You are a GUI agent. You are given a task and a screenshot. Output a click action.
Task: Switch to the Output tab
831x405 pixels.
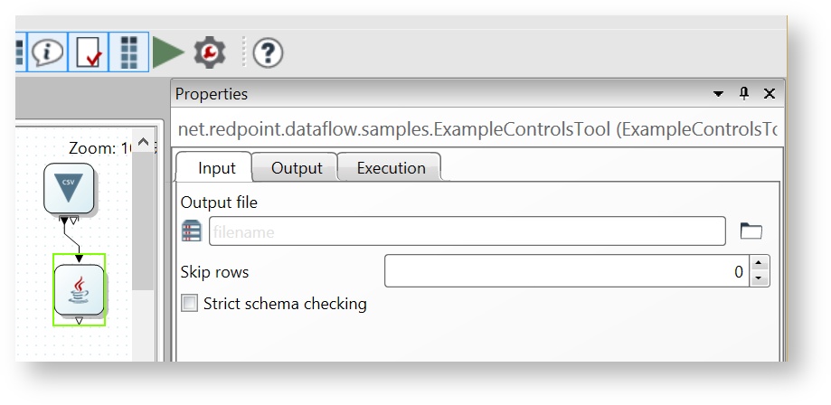pos(297,168)
